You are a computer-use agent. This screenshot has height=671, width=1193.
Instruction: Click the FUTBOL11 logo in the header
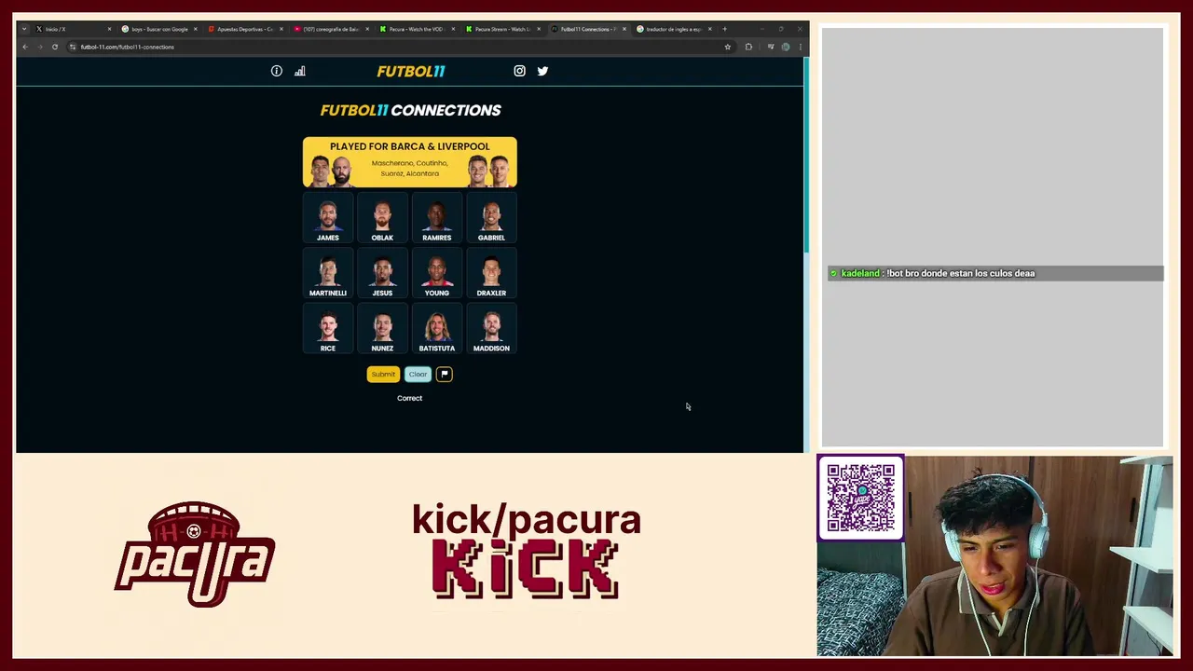(x=411, y=71)
